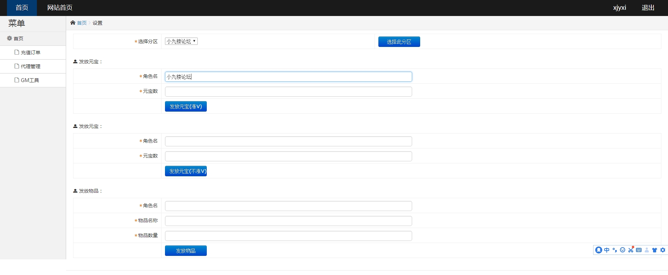Image resolution: width=668 pixels, height=275 pixels.
Task: Switch to 网站首页 in top navigation
Action: (60, 8)
